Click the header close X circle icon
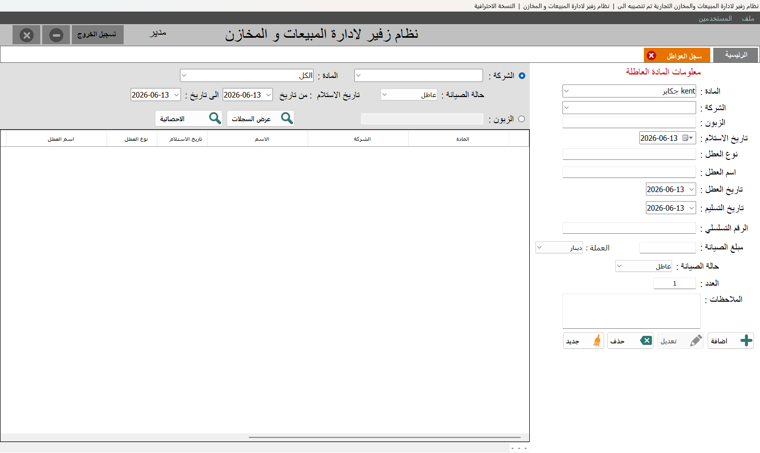The image size is (760, 453). (x=27, y=35)
